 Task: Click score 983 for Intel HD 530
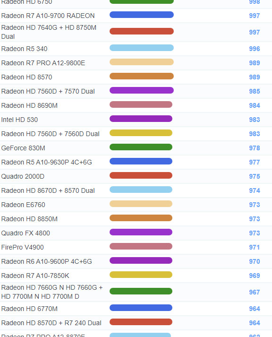pyautogui.click(x=255, y=120)
